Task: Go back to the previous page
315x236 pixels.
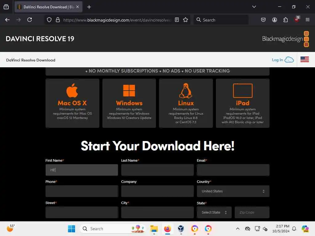Action: point(7,20)
